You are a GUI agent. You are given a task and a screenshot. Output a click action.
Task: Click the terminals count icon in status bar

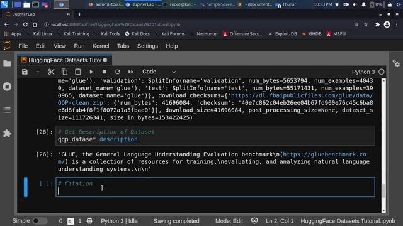[71, 221]
